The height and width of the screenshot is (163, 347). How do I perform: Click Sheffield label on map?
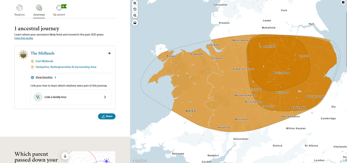pos(270,46)
